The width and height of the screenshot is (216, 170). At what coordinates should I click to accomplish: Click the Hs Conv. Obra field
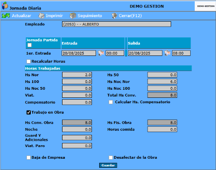tap(77, 123)
